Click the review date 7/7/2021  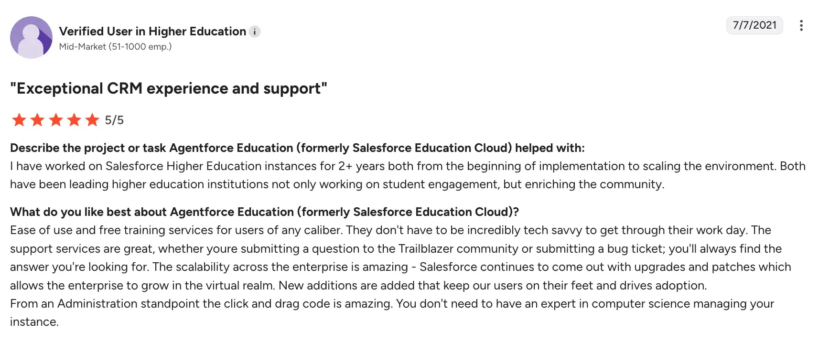[x=754, y=26]
